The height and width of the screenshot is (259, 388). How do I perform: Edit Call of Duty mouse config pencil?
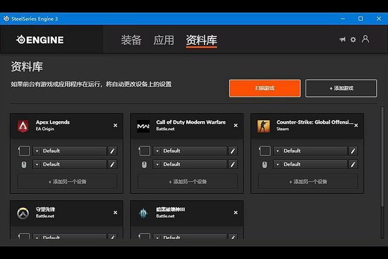pos(233,164)
